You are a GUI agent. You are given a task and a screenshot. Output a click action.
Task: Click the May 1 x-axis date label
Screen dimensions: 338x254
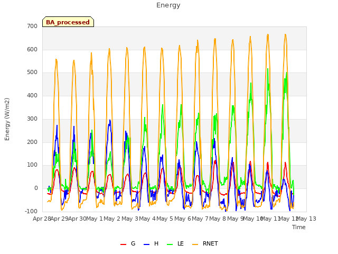pos(94,219)
